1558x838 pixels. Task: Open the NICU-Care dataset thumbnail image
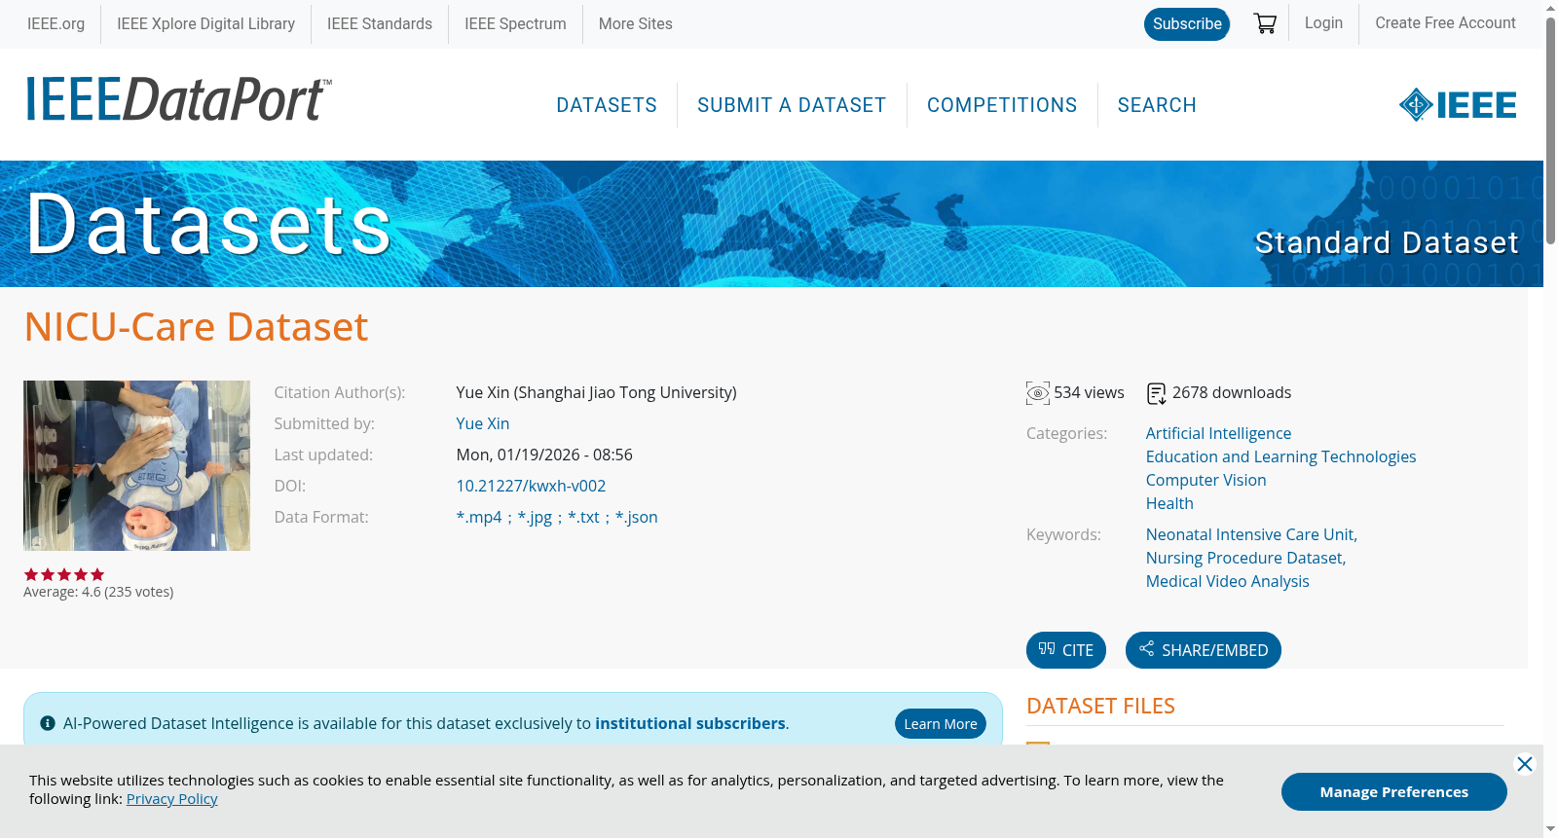(136, 465)
